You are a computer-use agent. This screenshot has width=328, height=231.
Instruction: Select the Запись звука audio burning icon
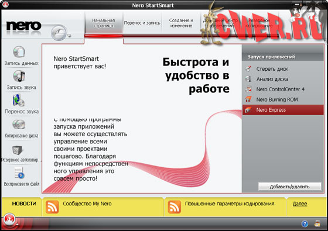click(x=19, y=76)
